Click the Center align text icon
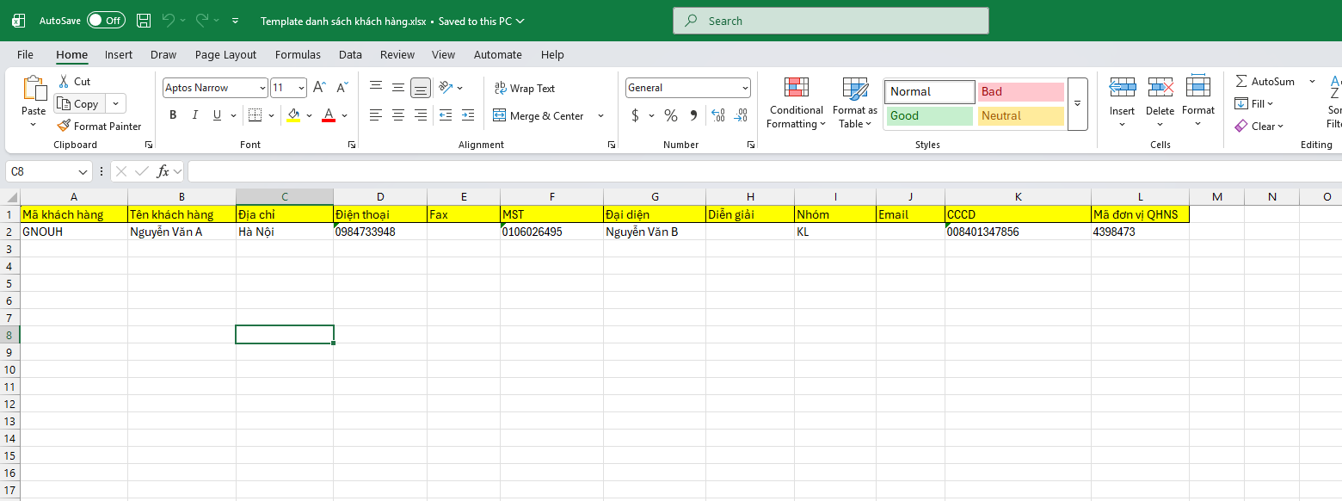 pyautogui.click(x=398, y=115)
